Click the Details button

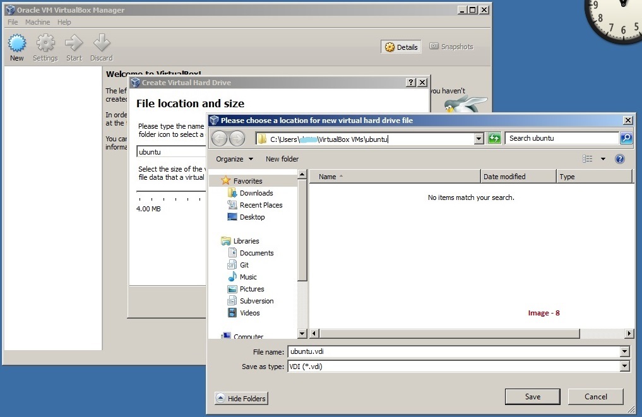tap(401, 47)
